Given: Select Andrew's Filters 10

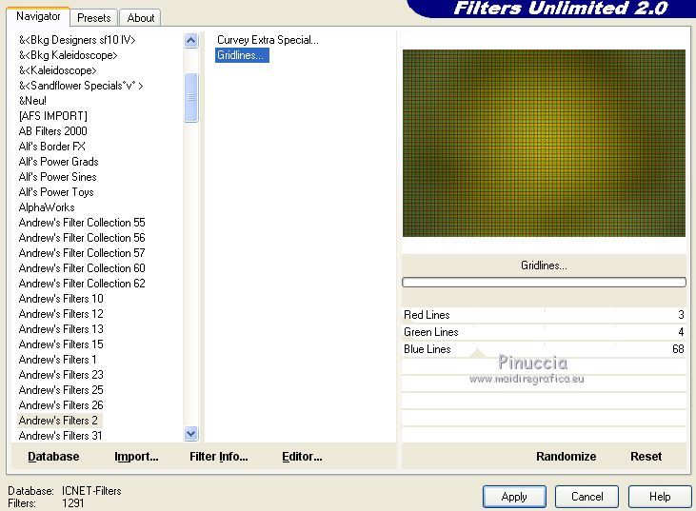Looking at the screenshot, I should (x=61, y=299).
